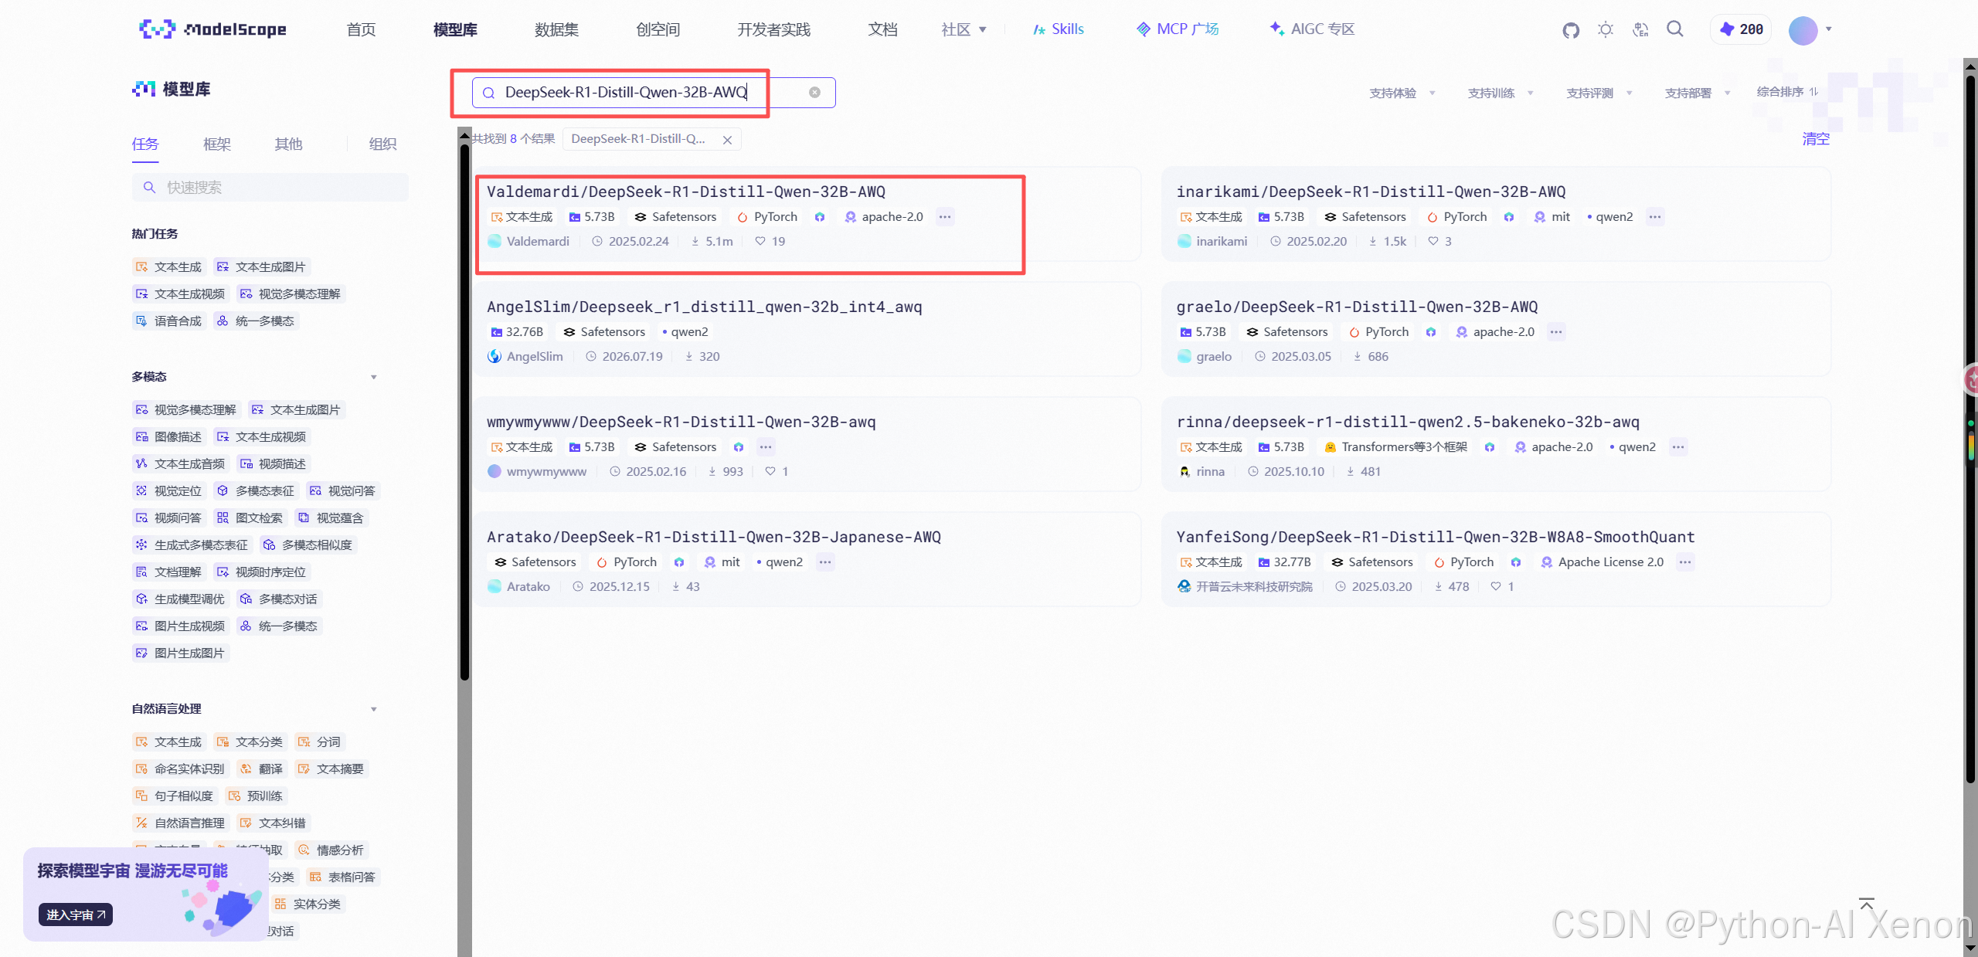Image resolution: width=1978 pixels, height=957 pixels.
Task: Open the YanfeiSong W8A8-SmoothQuant model
Action: tap(1436, 537)
